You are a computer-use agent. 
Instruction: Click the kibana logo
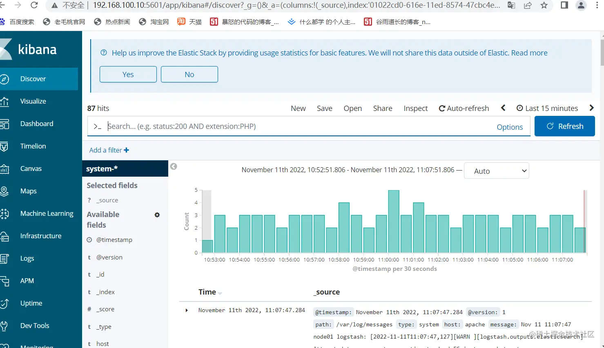click(29, 49)
